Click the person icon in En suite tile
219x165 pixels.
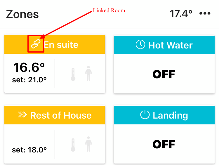tap(88, 74)
